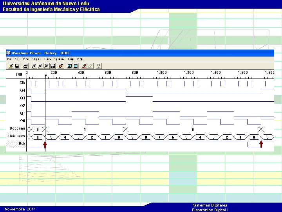
Task: Click Unidades bus segment showing value 7
Action: tap(159, 137)
